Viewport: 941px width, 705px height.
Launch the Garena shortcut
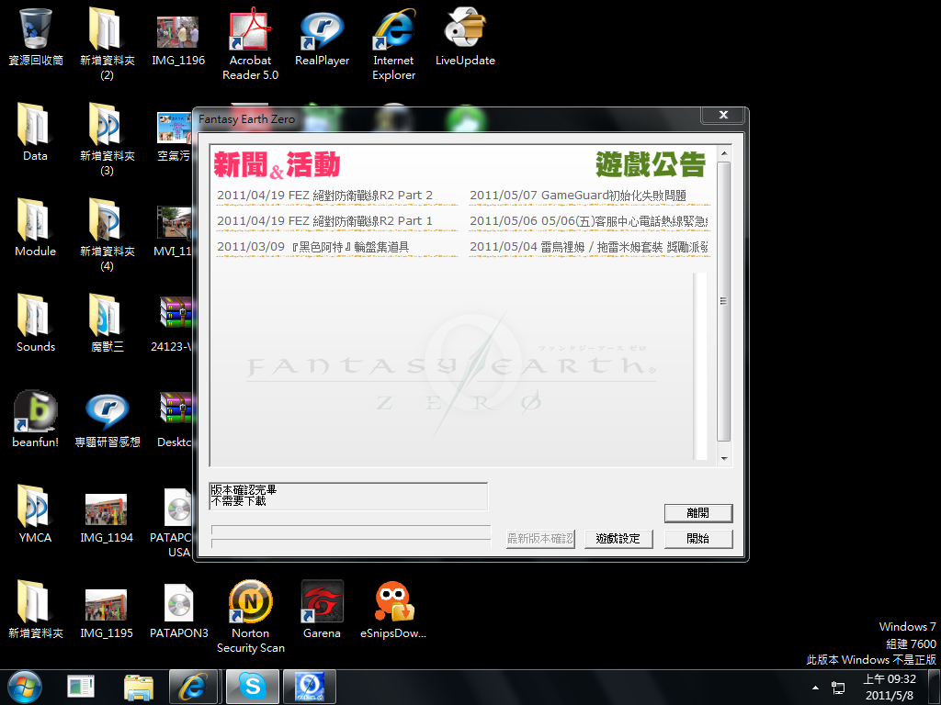point(322,610)
